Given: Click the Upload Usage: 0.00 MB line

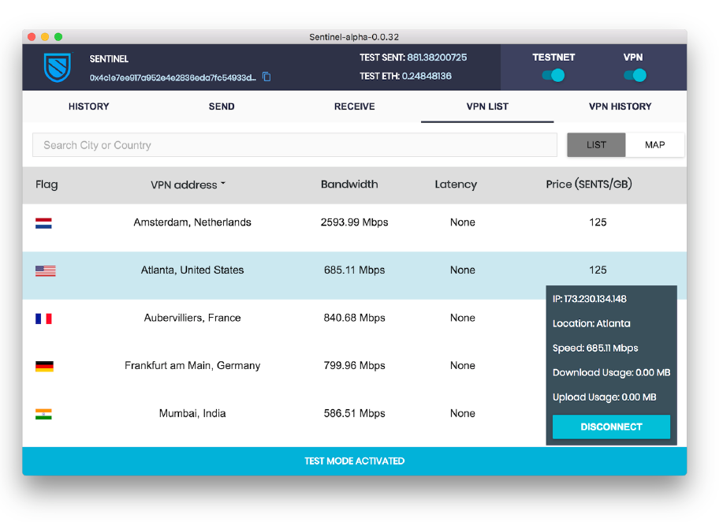Looking at the screenshot, I should (x=604, y=397).
